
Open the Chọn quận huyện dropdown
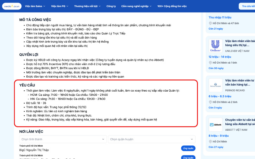152,139
